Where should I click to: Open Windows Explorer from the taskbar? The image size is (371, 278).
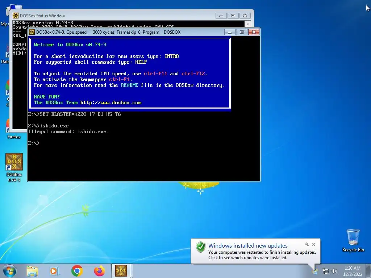(x=32, y=271)
